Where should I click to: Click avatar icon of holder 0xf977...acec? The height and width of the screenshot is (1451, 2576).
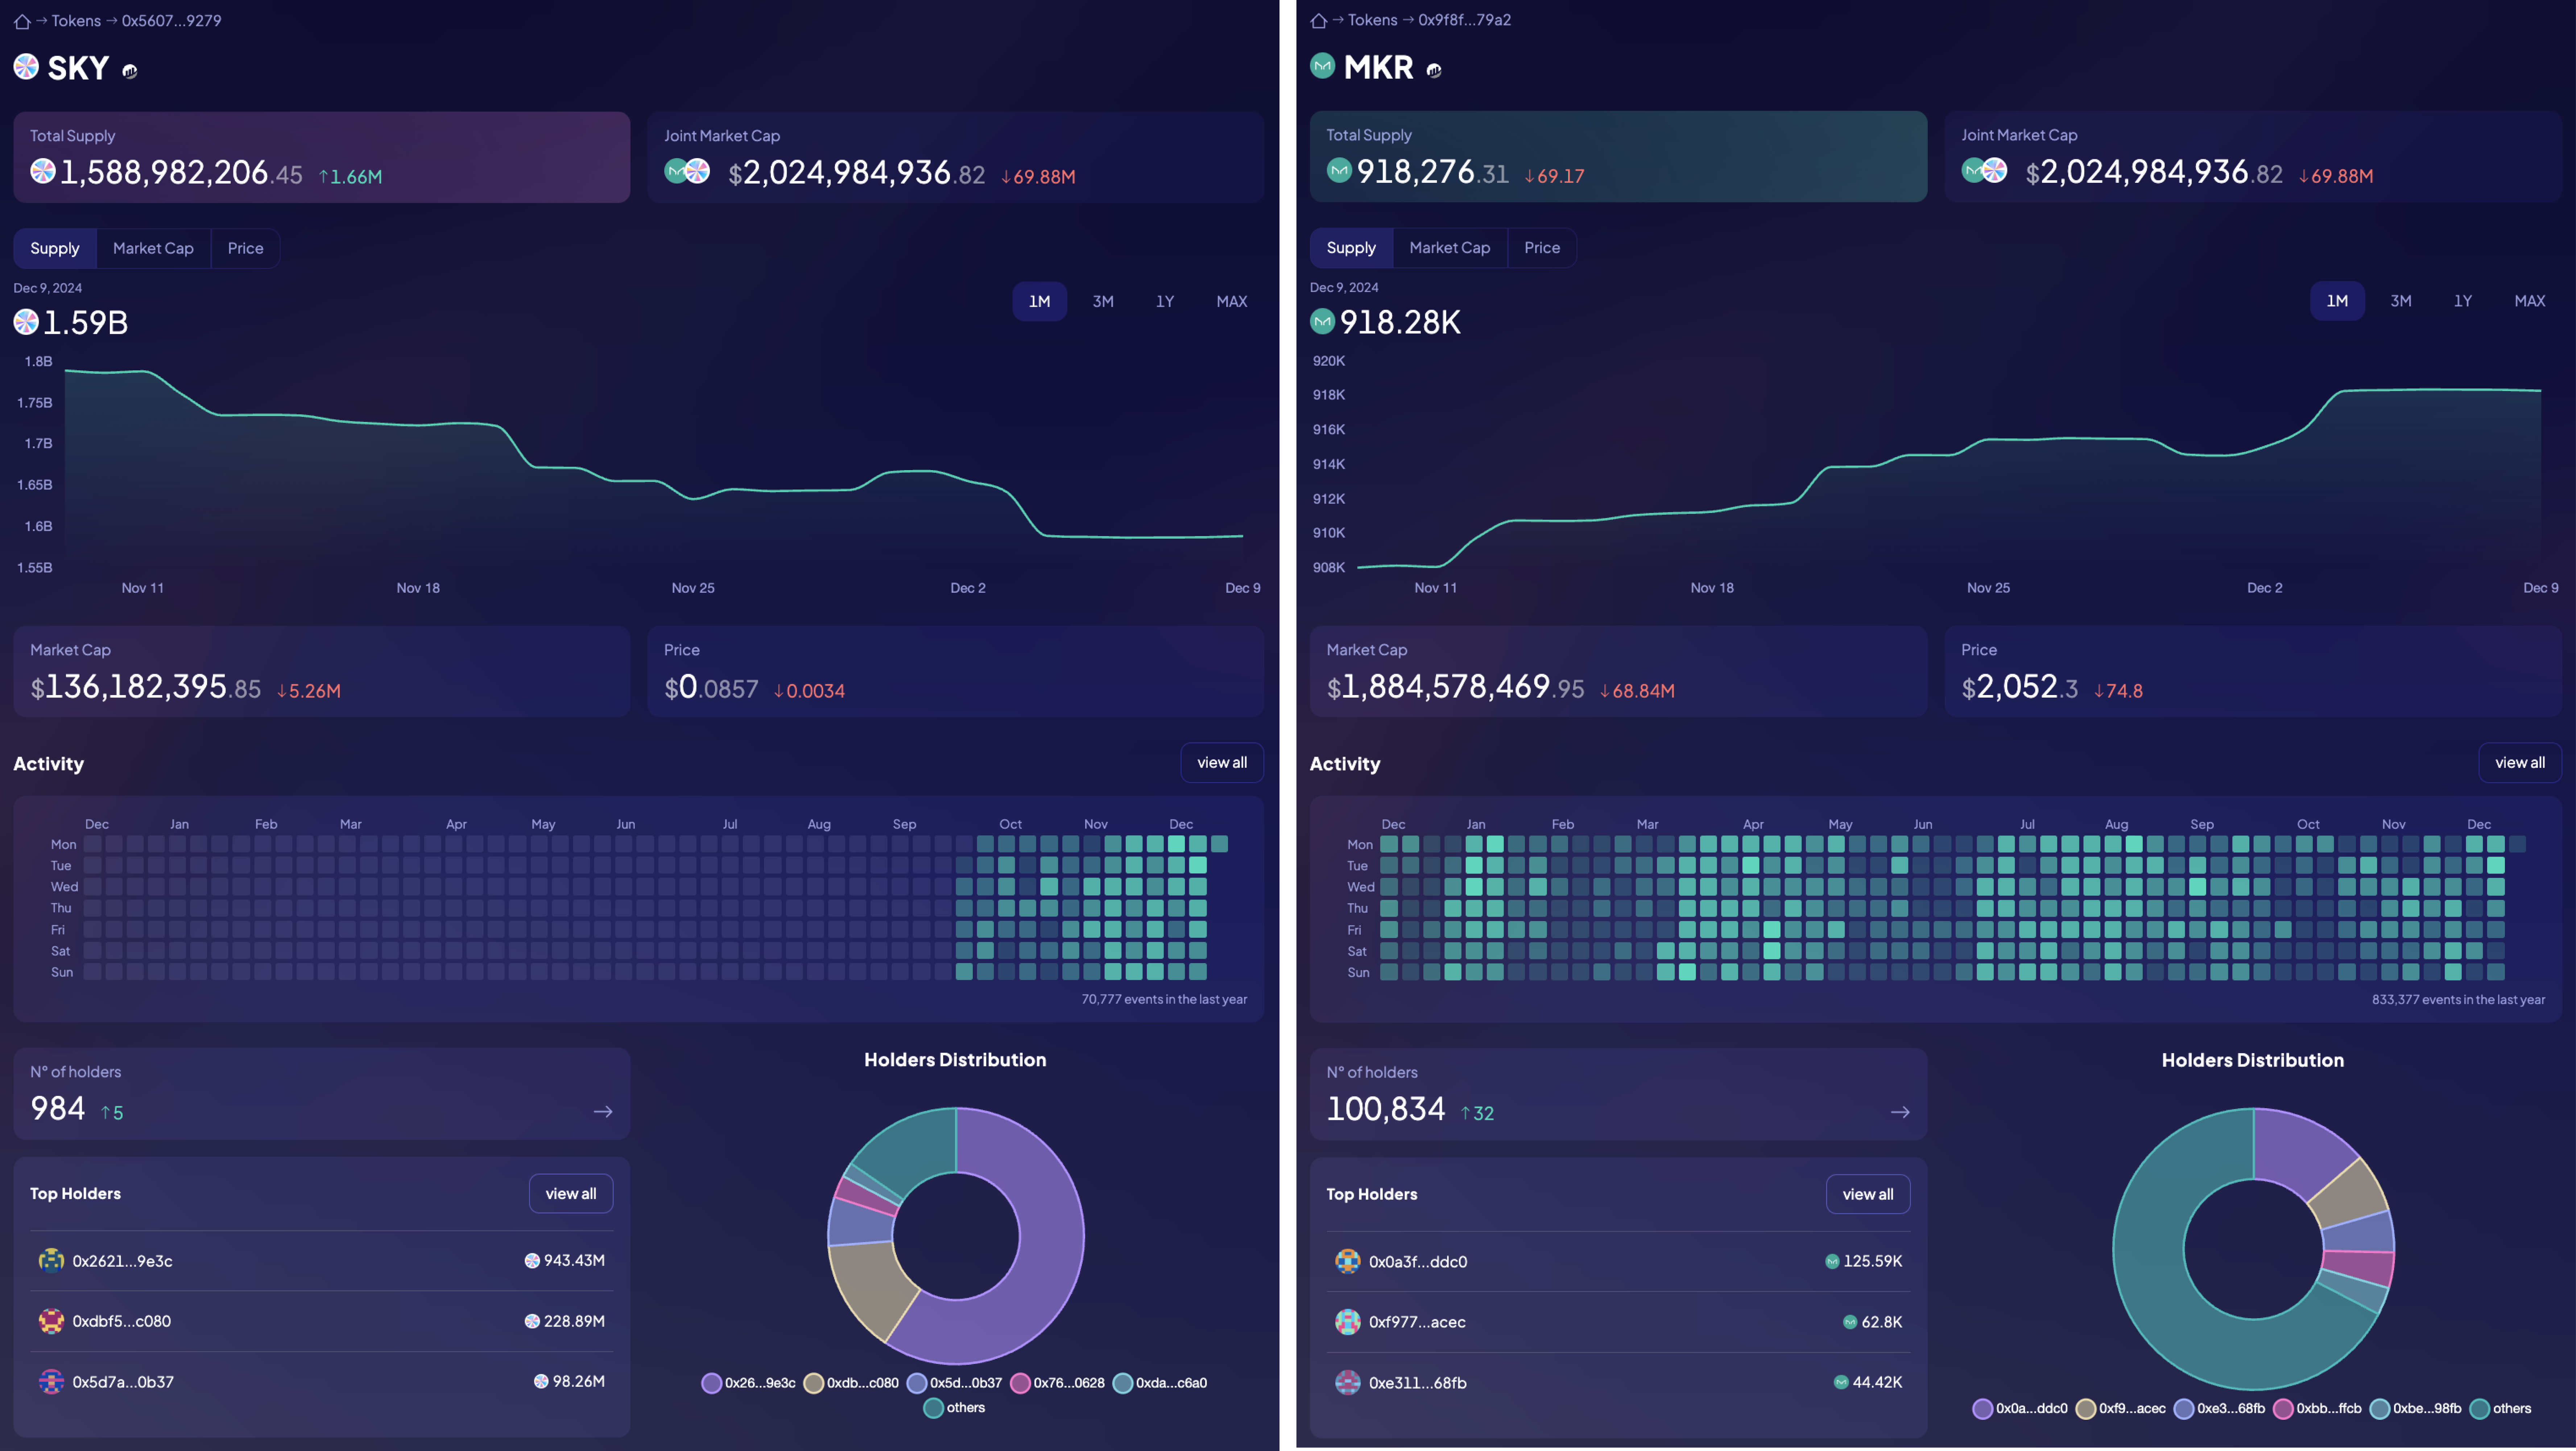1348,1322
